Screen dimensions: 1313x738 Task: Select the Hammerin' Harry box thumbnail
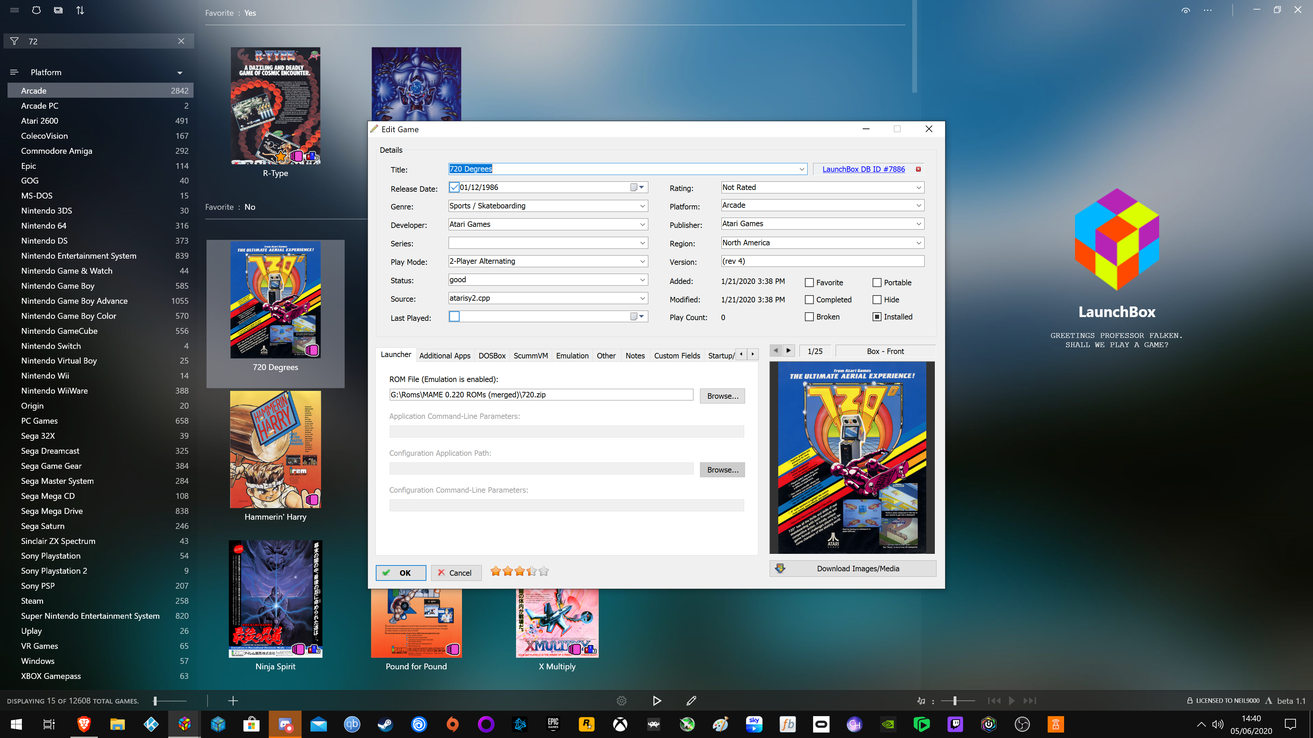coord(275,449)
